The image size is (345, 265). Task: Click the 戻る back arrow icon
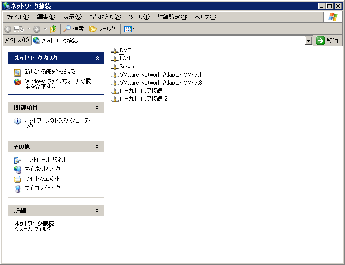[x=8, y=29]
